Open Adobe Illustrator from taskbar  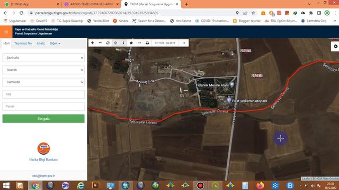click(x=95, y=185)
